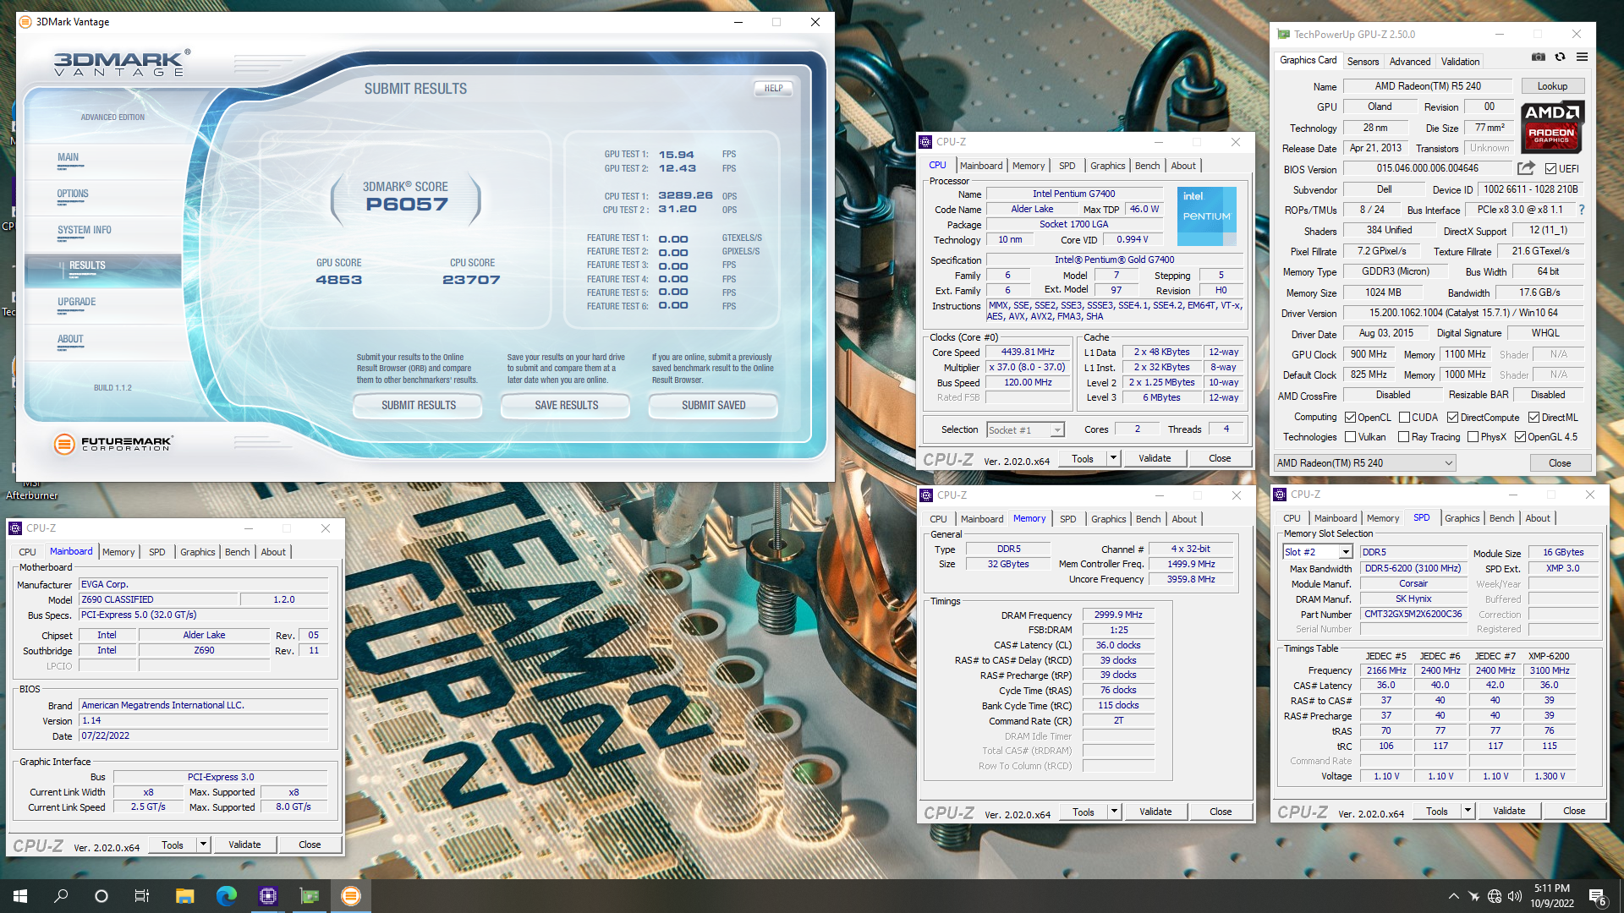1624x913 pixels.
Task: Toggle the Ray Tracing checkbox
Action: (1404, 437)
